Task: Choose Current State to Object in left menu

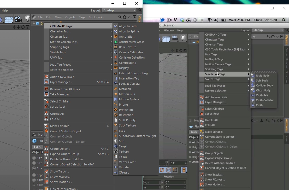Action: [78, 131]
